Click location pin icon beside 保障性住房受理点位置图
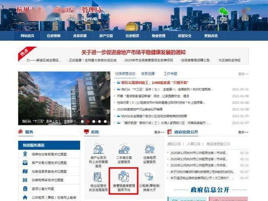The width and height of the screenshot is (268, 201). pos(25,154)
